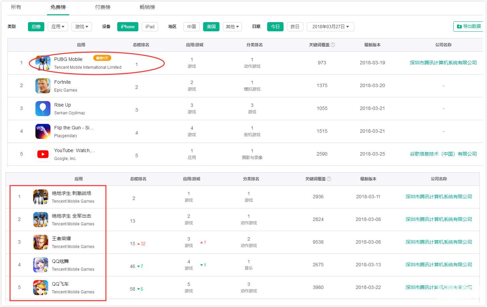Click the 绝地求生 刺激战场 app name
This screenshot has height=307, width=487.
72,193
